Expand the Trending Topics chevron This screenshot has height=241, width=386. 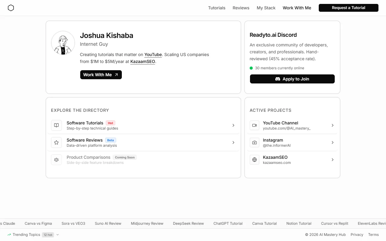point(58,235)
